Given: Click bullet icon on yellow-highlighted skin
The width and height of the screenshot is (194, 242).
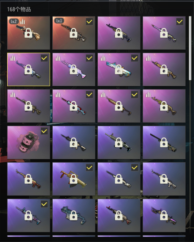Looking at the screenshot, I should (x=13, y=58).
